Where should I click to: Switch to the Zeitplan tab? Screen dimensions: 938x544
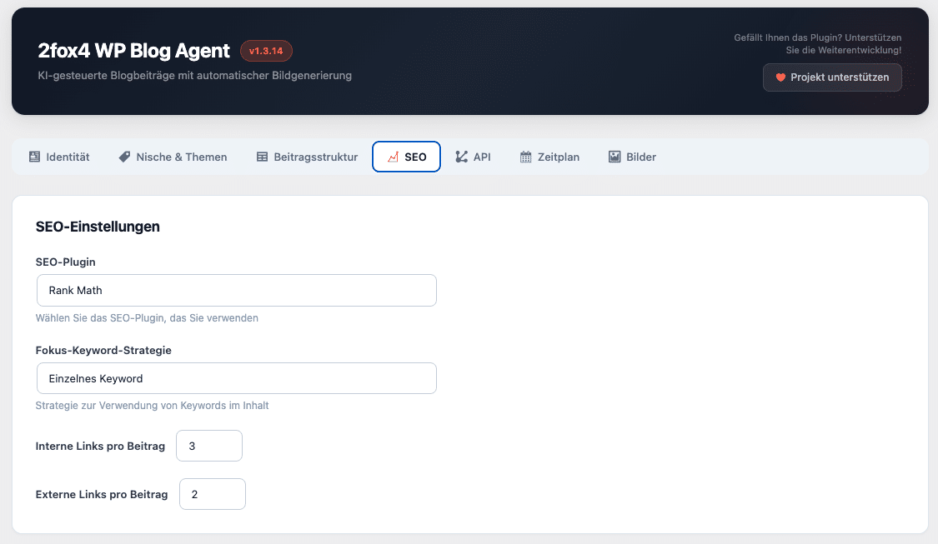(549, 156)
